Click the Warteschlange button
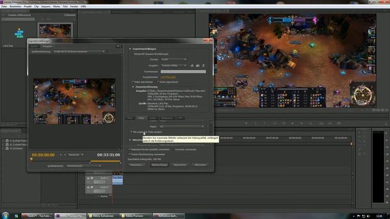Screen dimensions: 390x219 [x=160, y=165]
